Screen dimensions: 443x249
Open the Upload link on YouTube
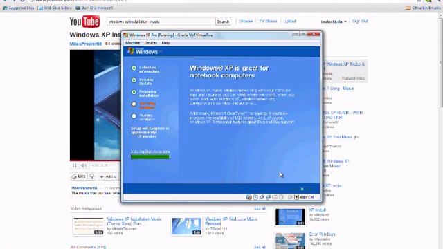pos(290,21)
